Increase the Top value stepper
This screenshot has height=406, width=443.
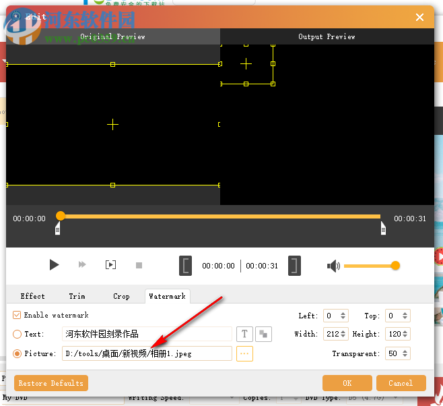click(x=405, y=314)
